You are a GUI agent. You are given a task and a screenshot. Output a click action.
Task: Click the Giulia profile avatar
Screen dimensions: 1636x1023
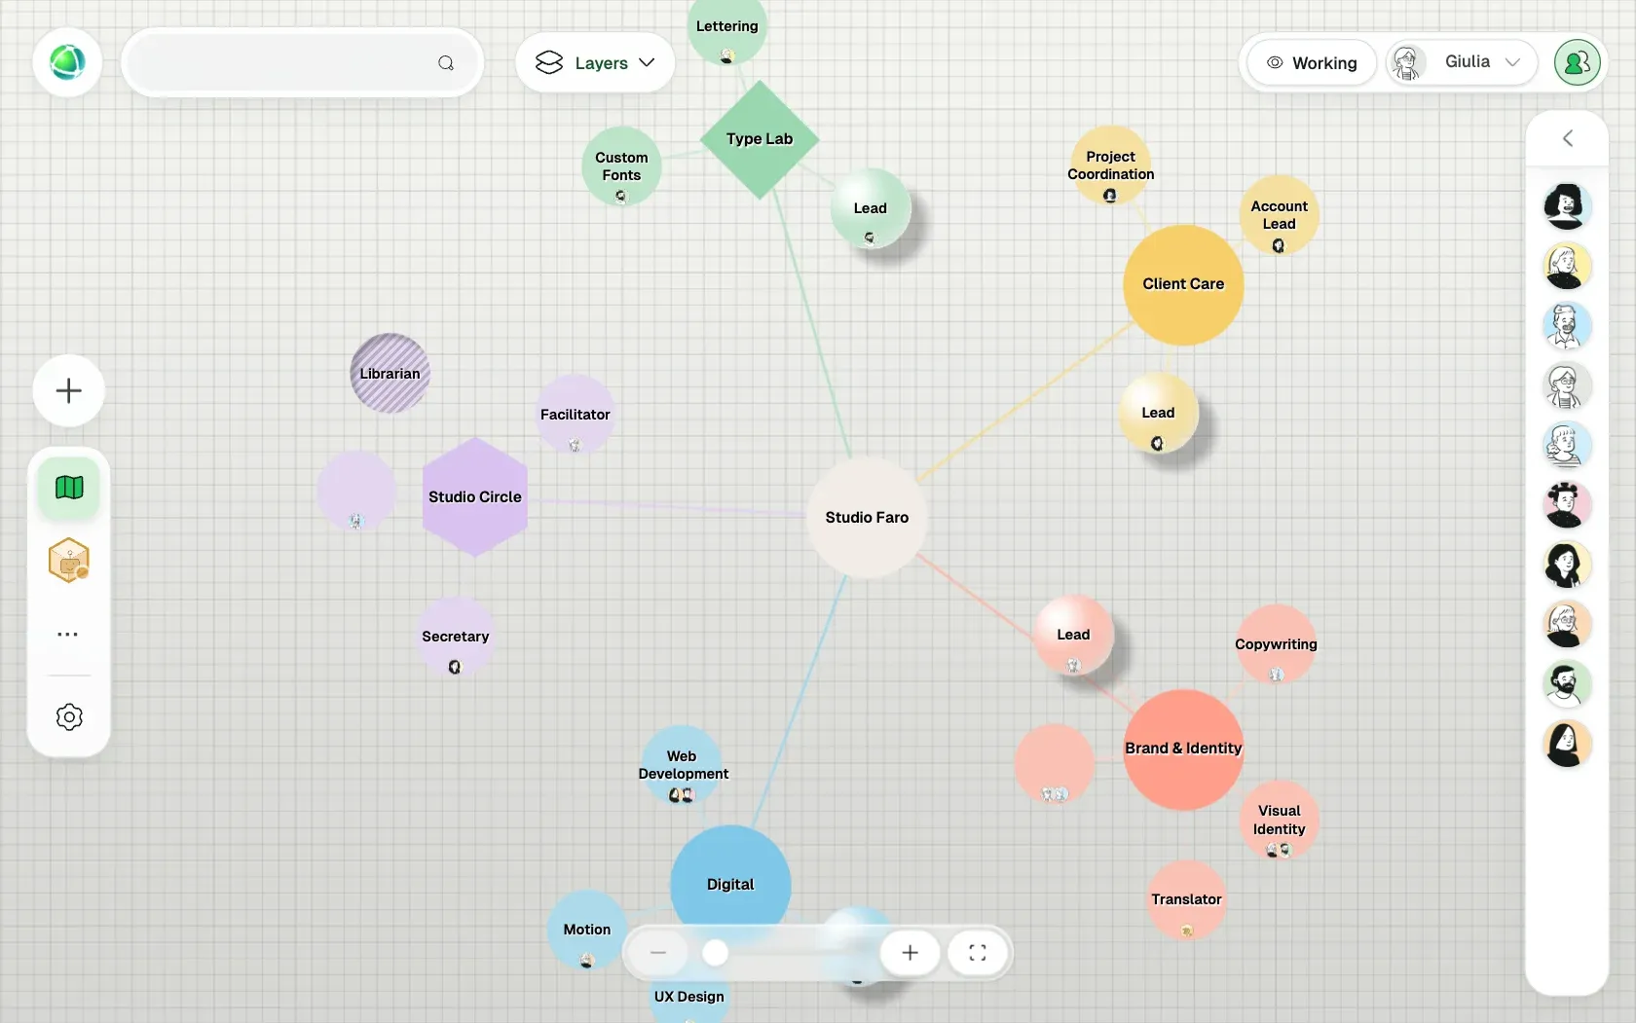point(1405,62)
